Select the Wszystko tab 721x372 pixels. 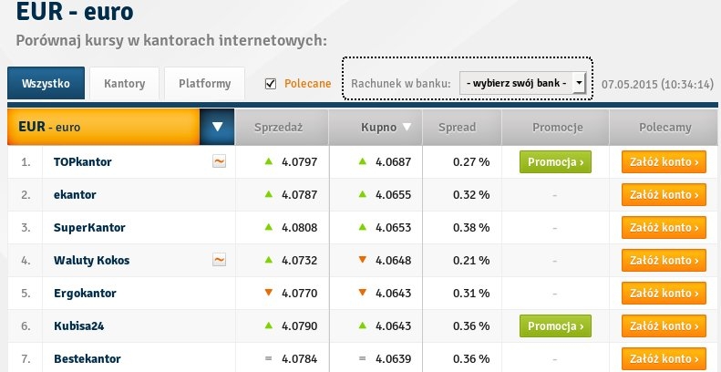46,84
